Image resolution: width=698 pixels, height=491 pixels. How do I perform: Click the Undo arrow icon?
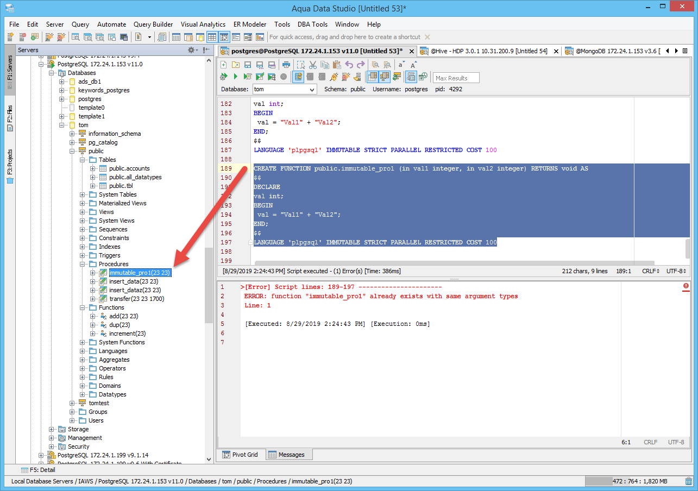point(349,65)
